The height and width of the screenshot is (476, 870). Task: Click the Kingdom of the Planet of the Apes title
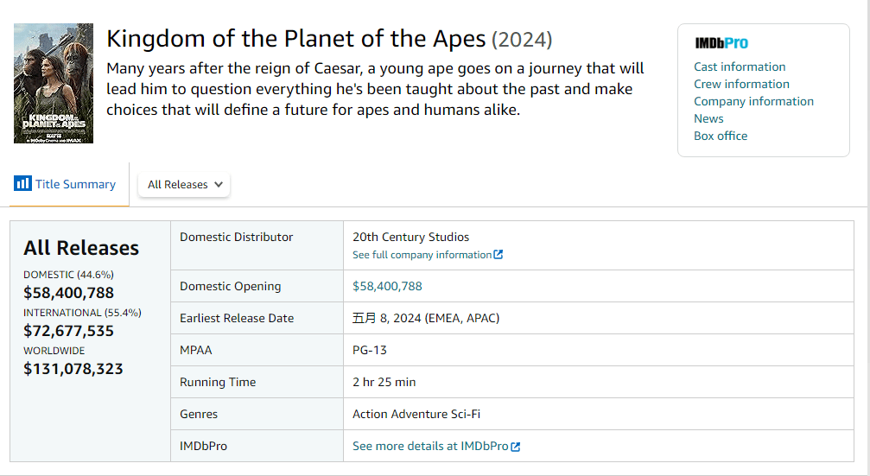(296, 39)
